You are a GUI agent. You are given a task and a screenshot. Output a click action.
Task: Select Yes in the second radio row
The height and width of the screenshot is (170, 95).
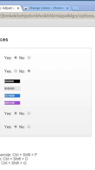(16, 71)
